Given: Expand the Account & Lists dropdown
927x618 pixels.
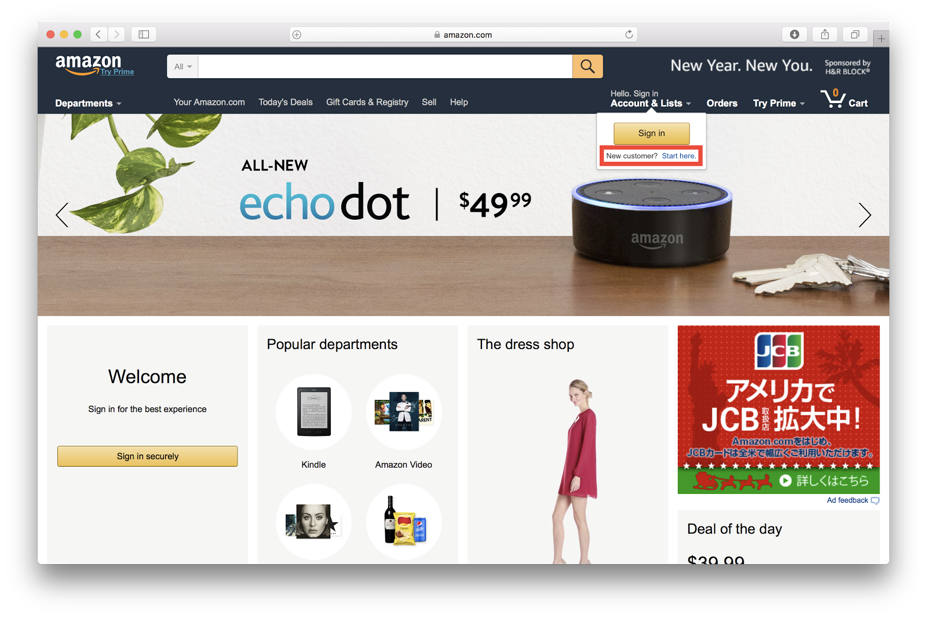Looking at the screenshot, I should pyautogui.click(x=651, y=103).
